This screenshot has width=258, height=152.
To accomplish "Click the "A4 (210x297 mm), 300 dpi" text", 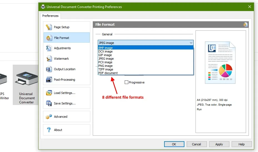I will (212, 100).
